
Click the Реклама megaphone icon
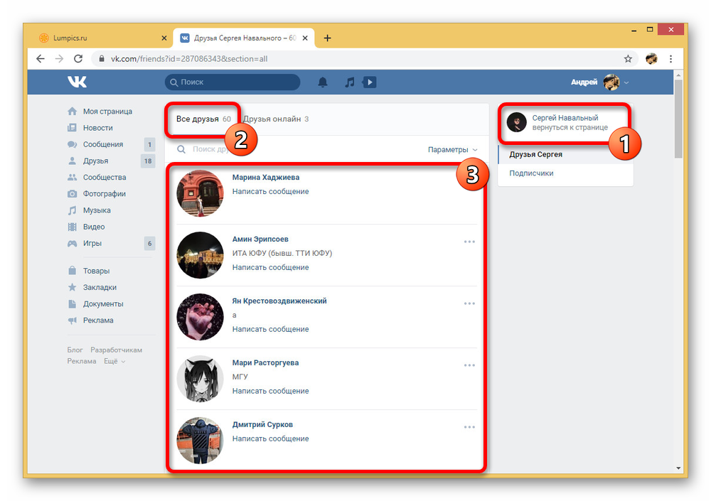click(x=72, y=320)
